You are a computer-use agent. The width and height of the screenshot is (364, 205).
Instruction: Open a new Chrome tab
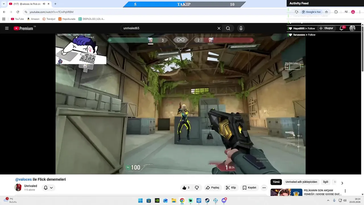55,4
